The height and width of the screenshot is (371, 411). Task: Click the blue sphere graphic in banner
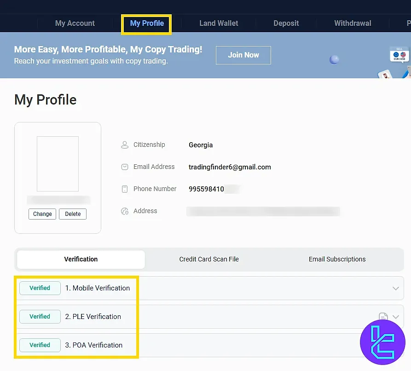333,60
